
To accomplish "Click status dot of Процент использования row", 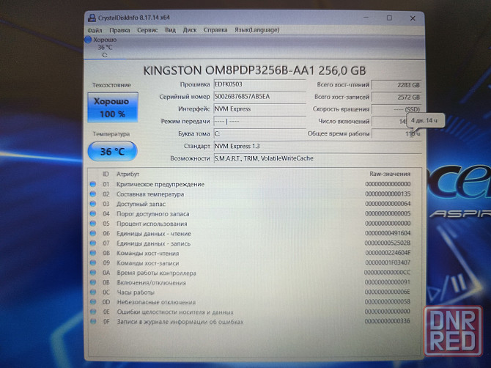I will pyautogui.click(x=93, y=224).
